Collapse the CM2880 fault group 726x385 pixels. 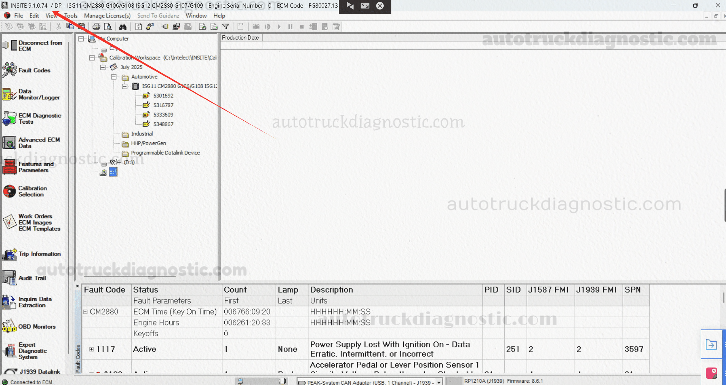click(86, 312)
